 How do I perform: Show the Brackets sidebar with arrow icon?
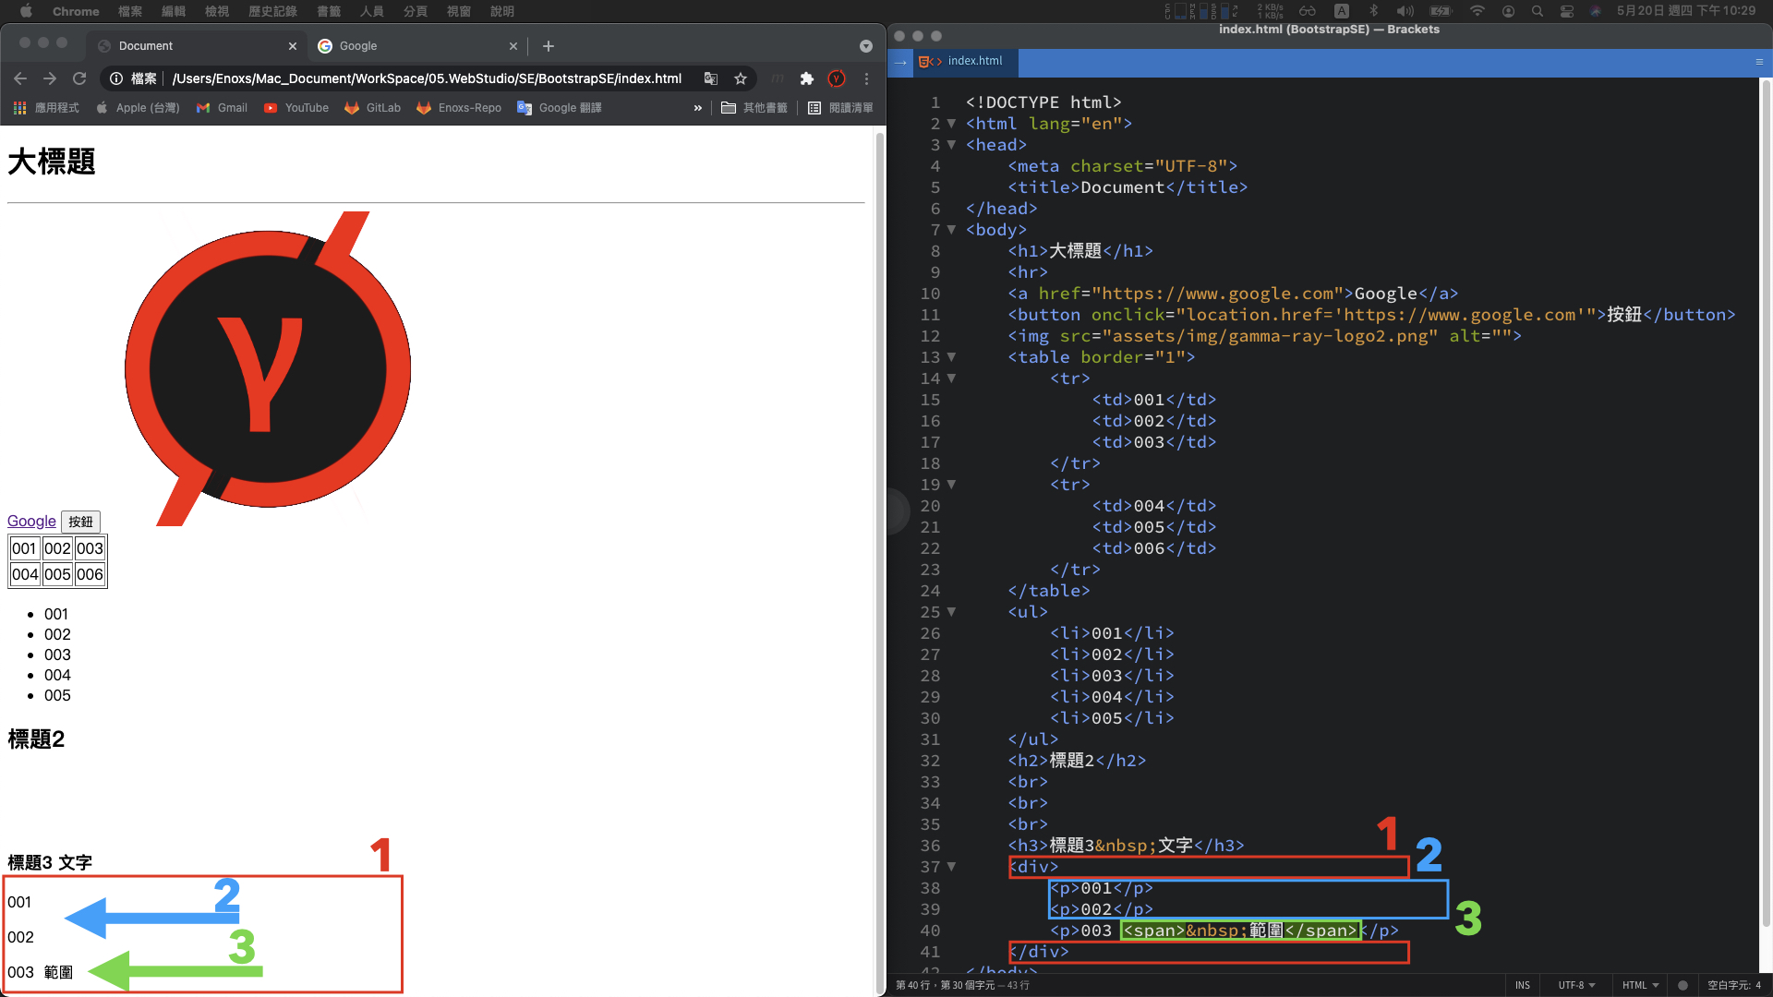pos(901,62)
